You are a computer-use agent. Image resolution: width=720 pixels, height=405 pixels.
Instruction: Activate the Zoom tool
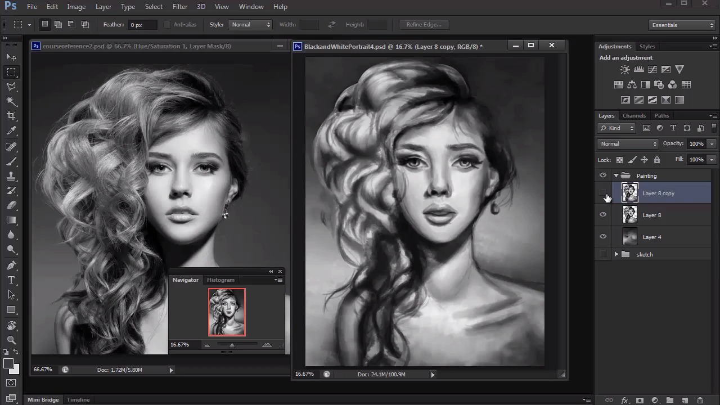(x=11, y=340)
